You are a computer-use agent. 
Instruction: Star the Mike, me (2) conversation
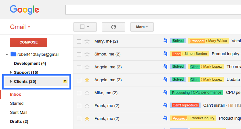click(x=87, y=93)
